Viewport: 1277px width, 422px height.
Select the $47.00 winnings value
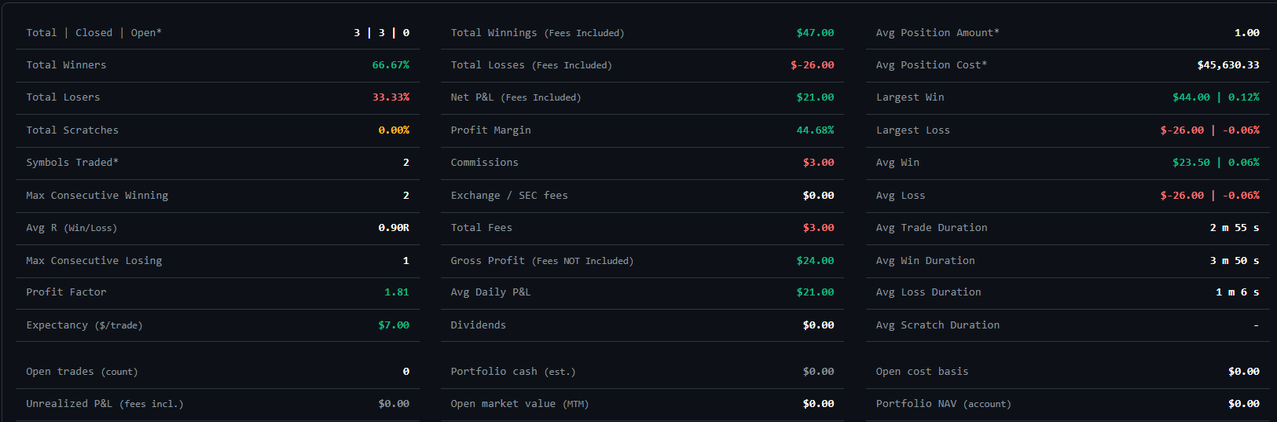click(815, 33)
